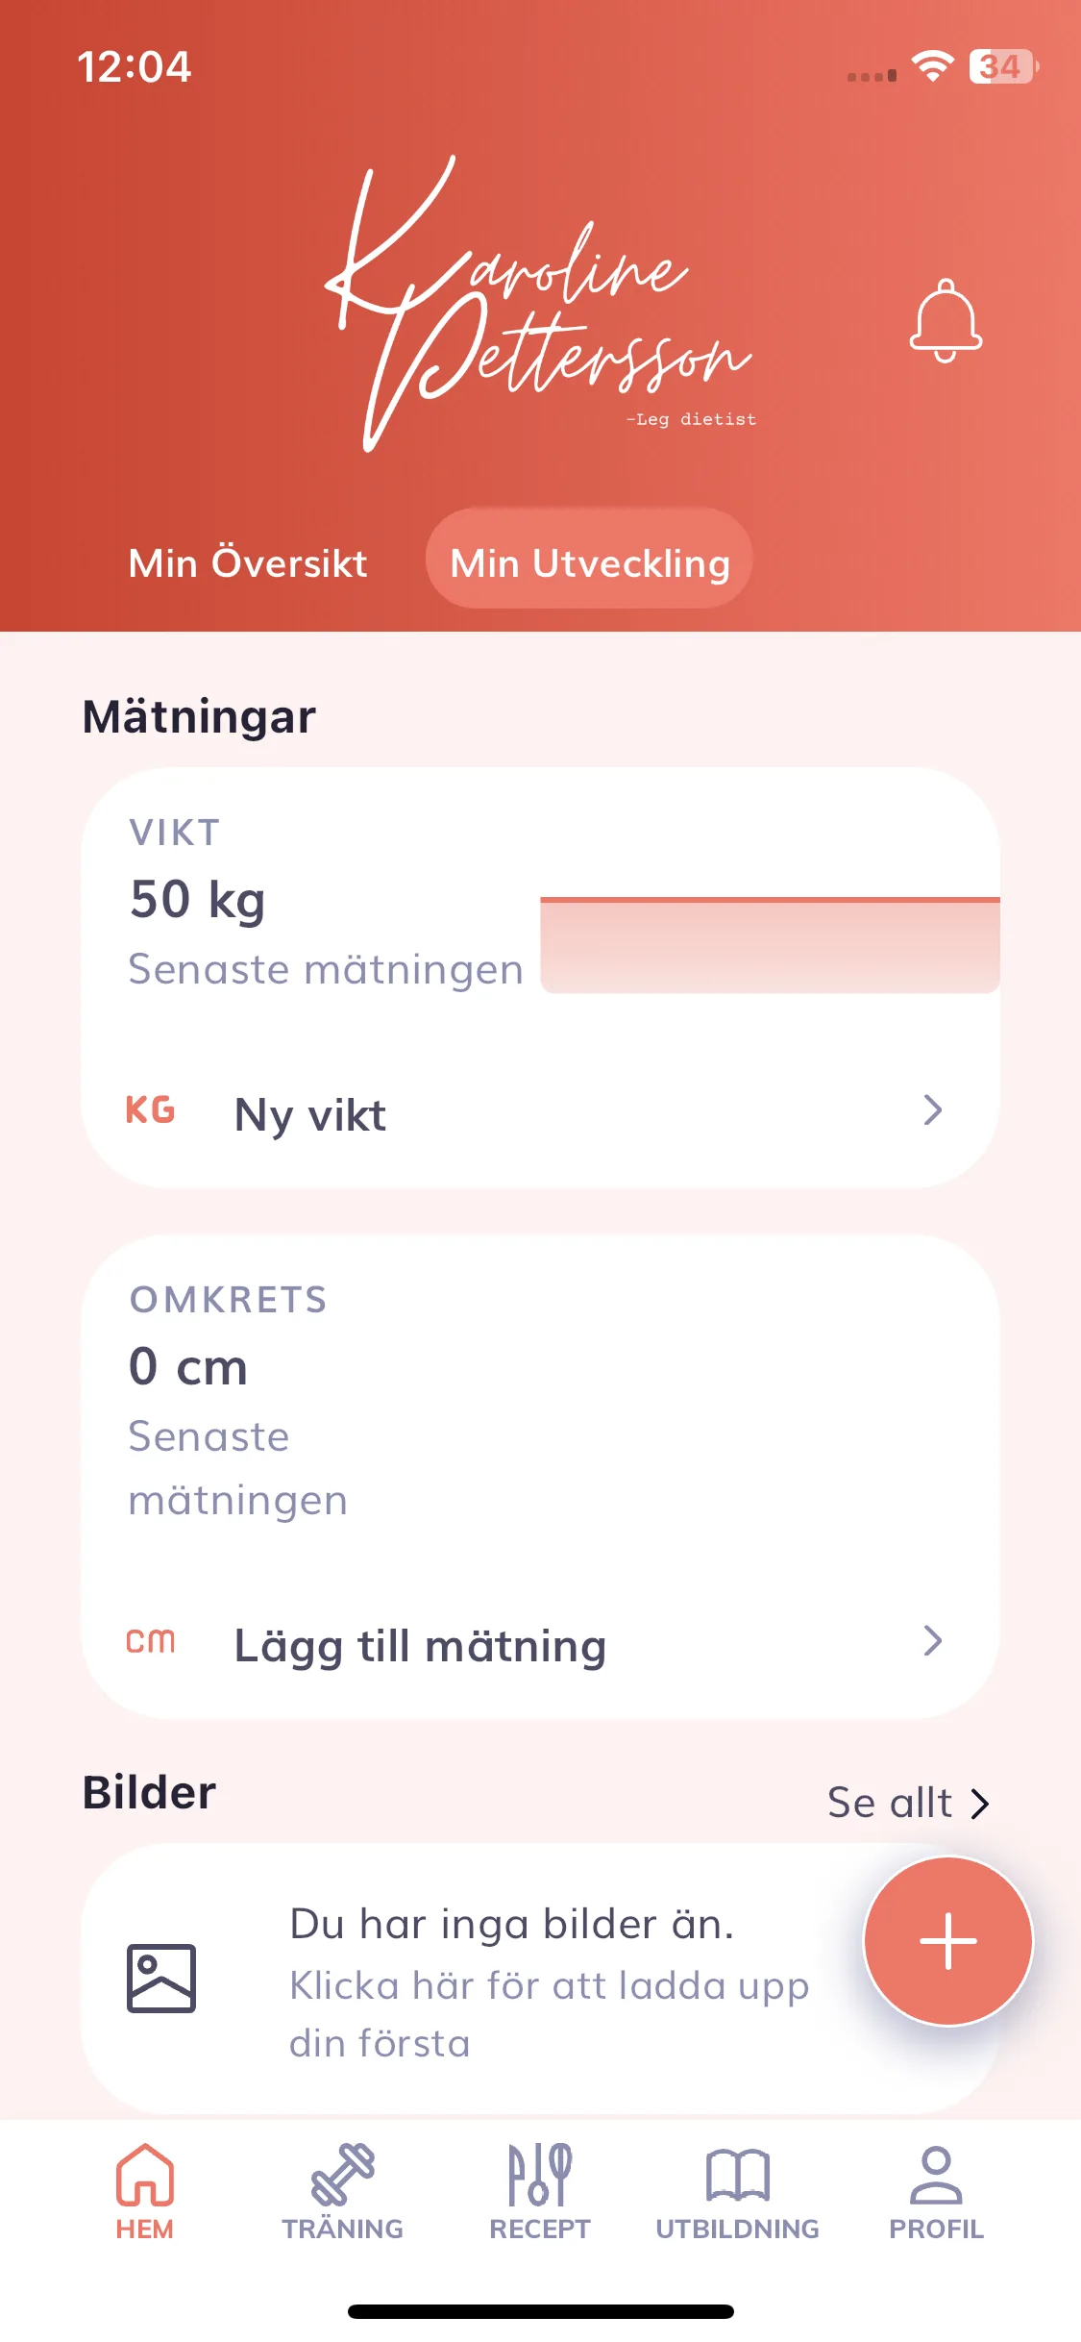Open notifications bell icon
This screenshot has width=1081, height=2342.
(x=946, y=321)
